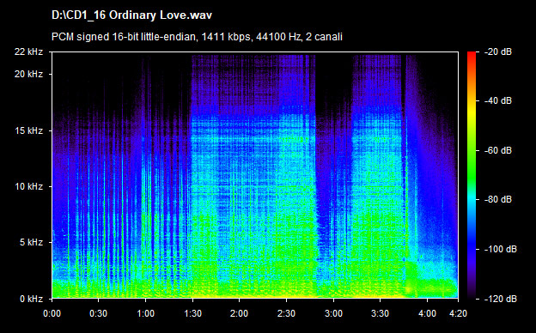Click the '3:00' time axis label
The image size is (536, 333).
click(333, 313)
